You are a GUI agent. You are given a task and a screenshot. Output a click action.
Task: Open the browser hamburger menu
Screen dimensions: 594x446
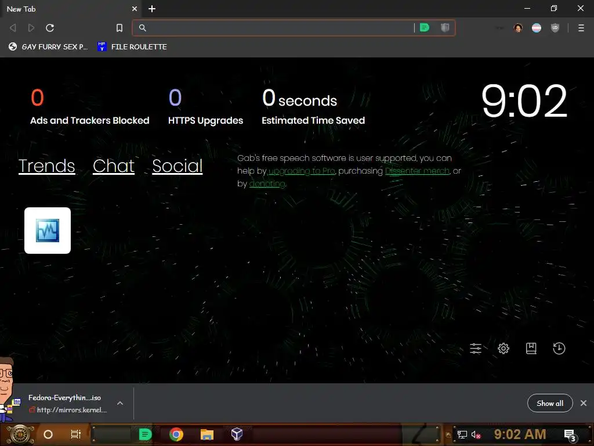(581, 28)
